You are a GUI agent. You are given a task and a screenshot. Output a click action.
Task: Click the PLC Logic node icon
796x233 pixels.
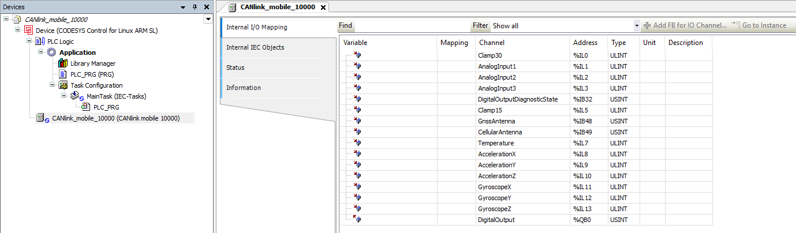point(40,42)
